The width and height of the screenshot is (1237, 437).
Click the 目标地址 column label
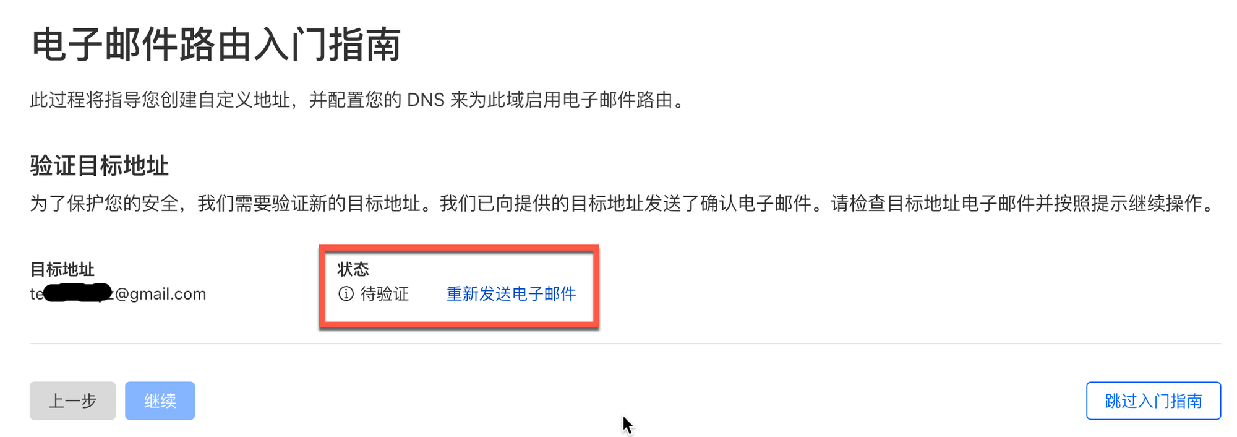pos(62,269)
